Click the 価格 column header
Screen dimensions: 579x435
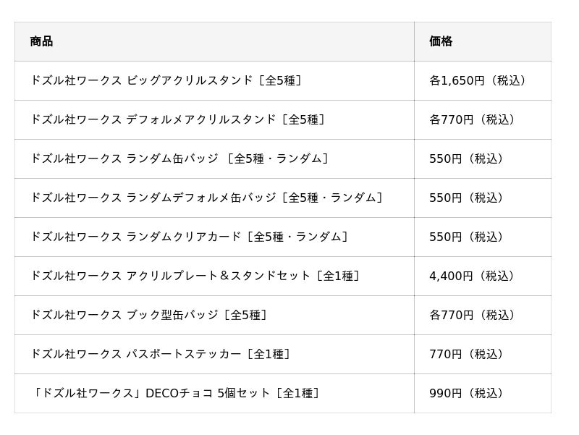point(441,41)
